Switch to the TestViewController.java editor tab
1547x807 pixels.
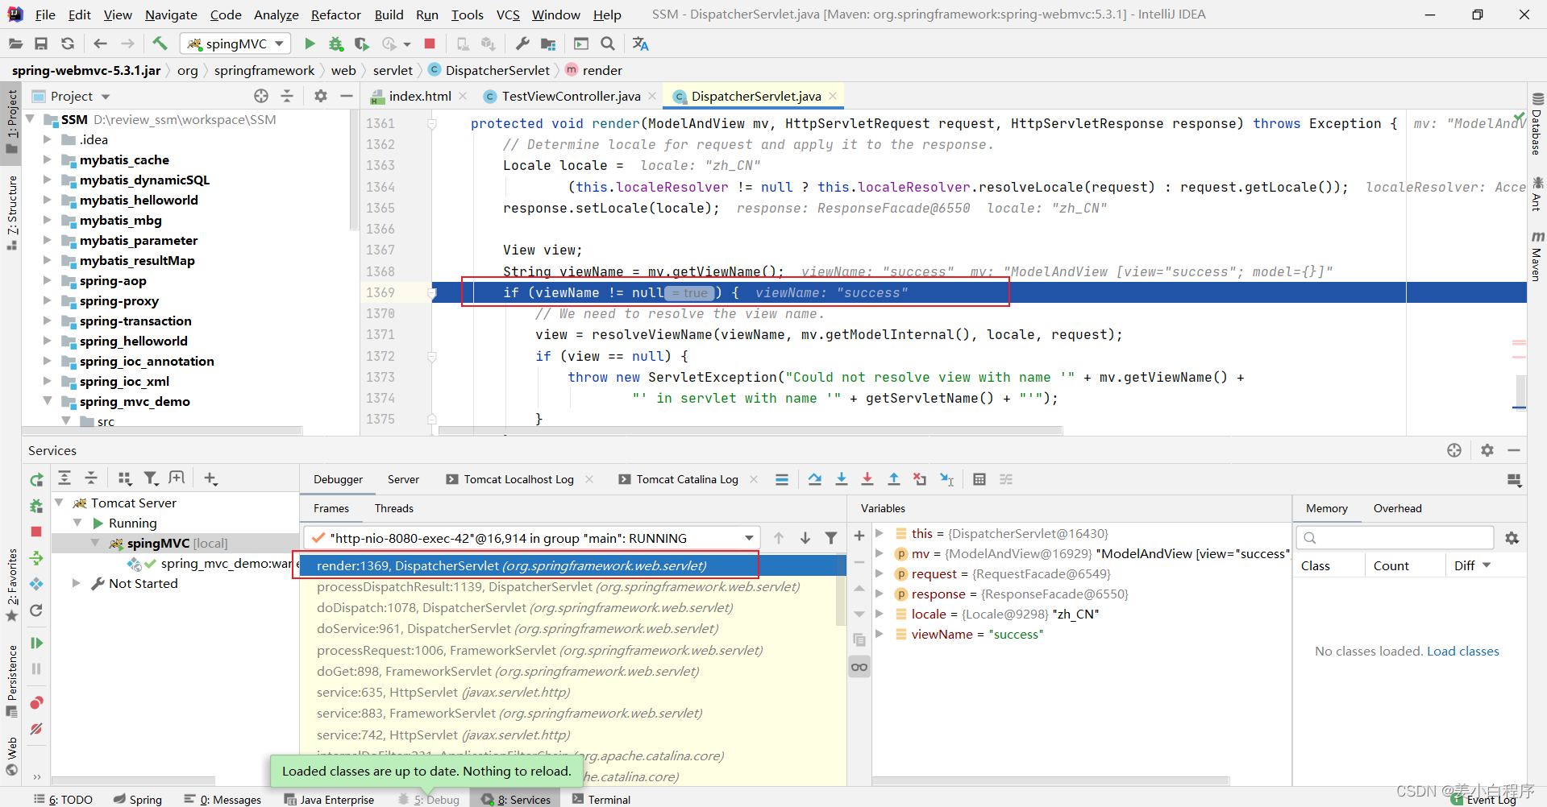(571, 96)
